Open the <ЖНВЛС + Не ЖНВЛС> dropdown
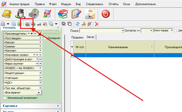The width and height of the screenshot is (182, 112). (40, 68)
